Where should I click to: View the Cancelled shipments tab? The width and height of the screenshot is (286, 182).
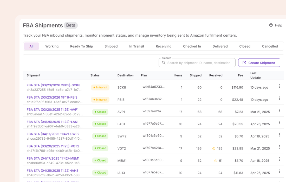270,46
